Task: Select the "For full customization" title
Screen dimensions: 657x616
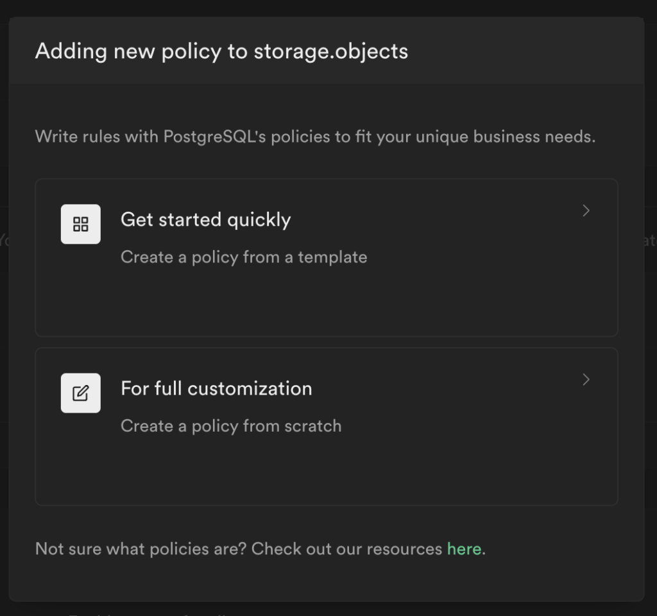Action: tap(216, 388)
